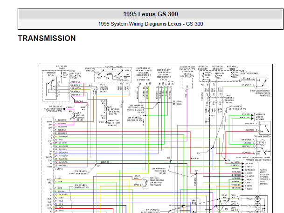Select the ignition switch contact diagram box
The height and width of the screenshot is (213, 284).
coord(113,75)
